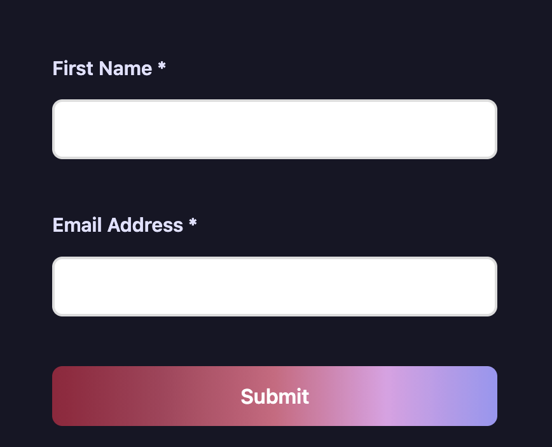The image size is (552, 447).
Task: Hit the pink-purple Submit button
Action: pos(274,396)
